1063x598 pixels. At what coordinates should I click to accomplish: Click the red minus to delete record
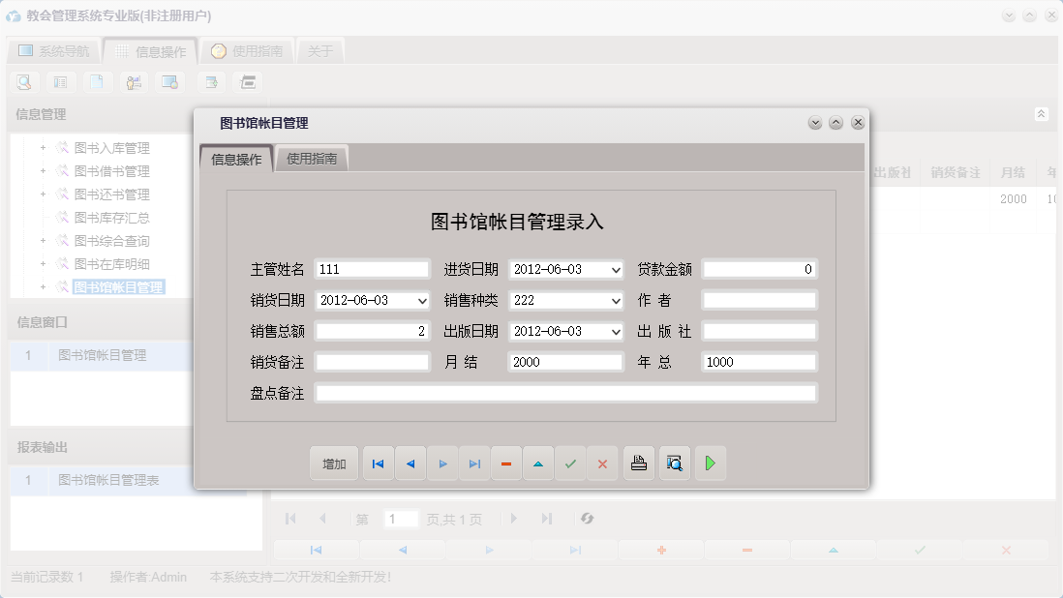[x=506, y=463]
